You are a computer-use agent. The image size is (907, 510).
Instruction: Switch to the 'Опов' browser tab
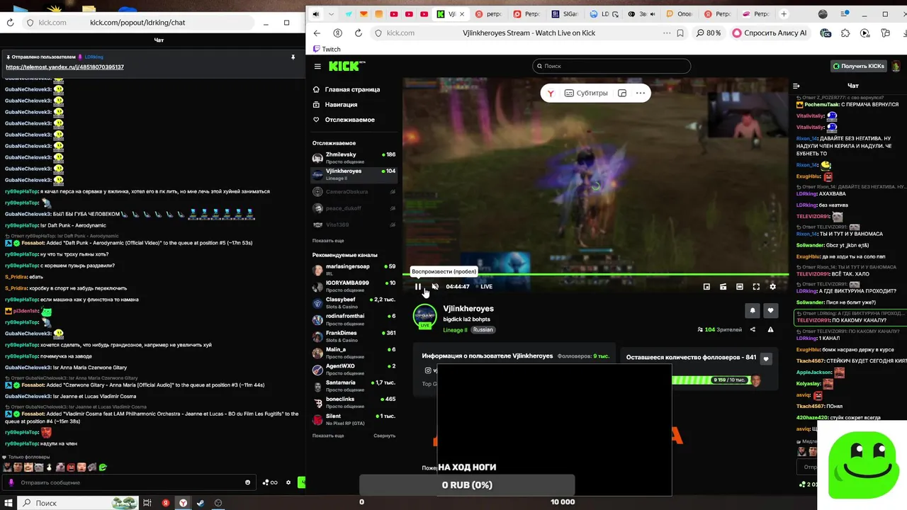[679, 14]
